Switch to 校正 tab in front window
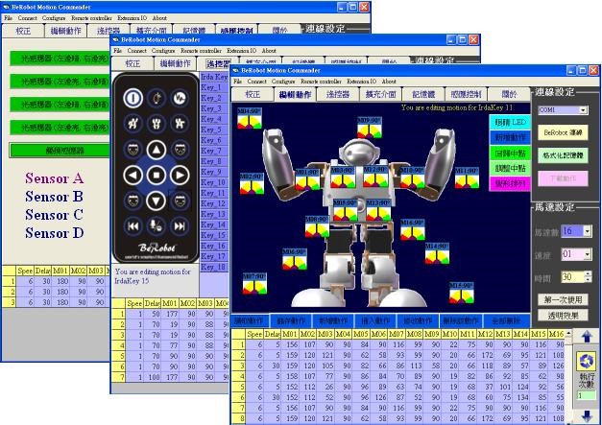The height and width of the screenshot is (425, 602). [x=253, y=94]
